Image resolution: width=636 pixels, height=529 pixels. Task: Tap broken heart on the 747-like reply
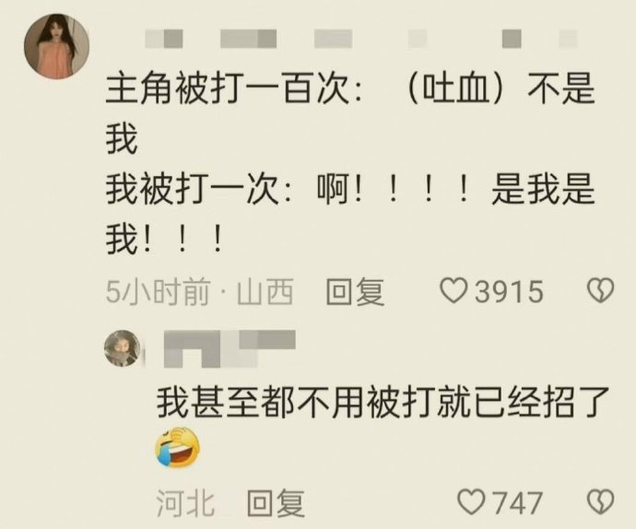[x=601, y=501]
